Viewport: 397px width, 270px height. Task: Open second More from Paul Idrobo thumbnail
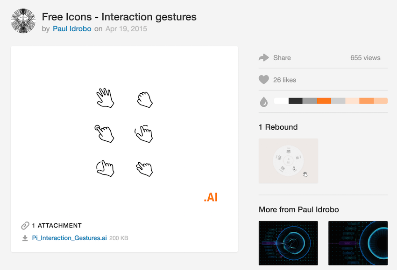click(358, 242)
